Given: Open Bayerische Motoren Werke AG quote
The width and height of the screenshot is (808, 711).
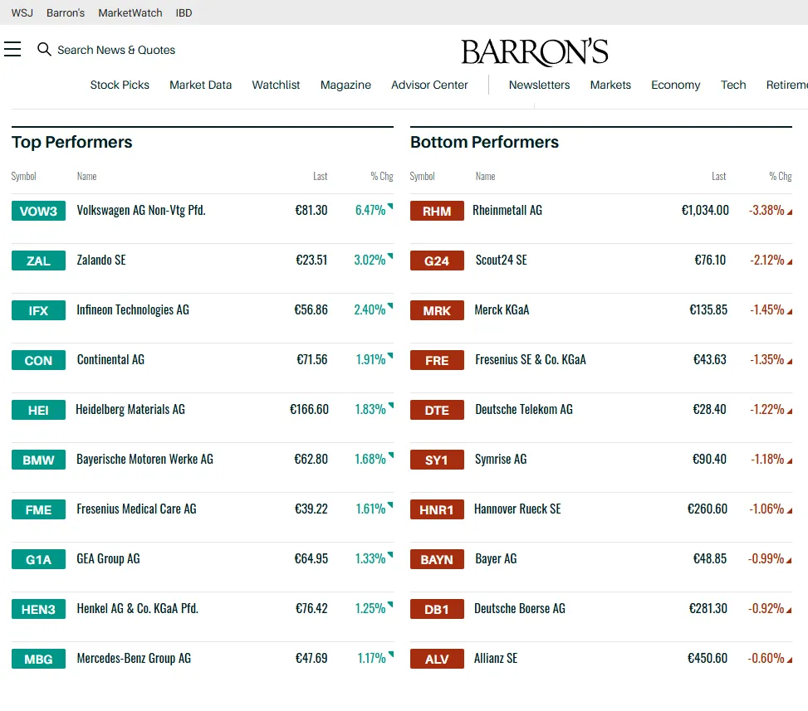Looking at the screenshot, I should coord(144,460).
